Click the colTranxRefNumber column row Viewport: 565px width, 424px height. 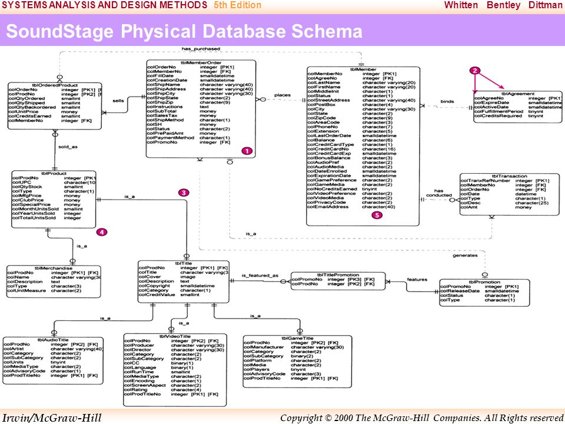pyautogui.click(x=506, y=181)
